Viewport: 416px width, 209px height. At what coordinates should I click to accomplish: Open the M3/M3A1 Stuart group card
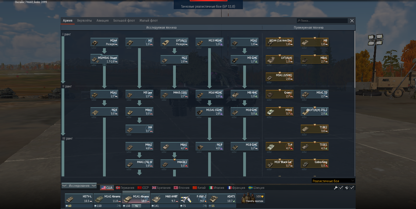tap(104, 59)
